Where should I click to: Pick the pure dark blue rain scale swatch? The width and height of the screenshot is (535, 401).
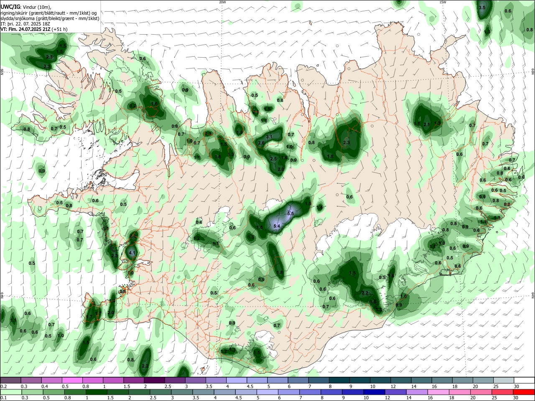tap(373, 392)
